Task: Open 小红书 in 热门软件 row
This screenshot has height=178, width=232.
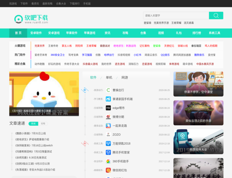Action: point(137,55)
